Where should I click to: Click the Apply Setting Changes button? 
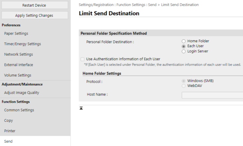tap(34, 15)
